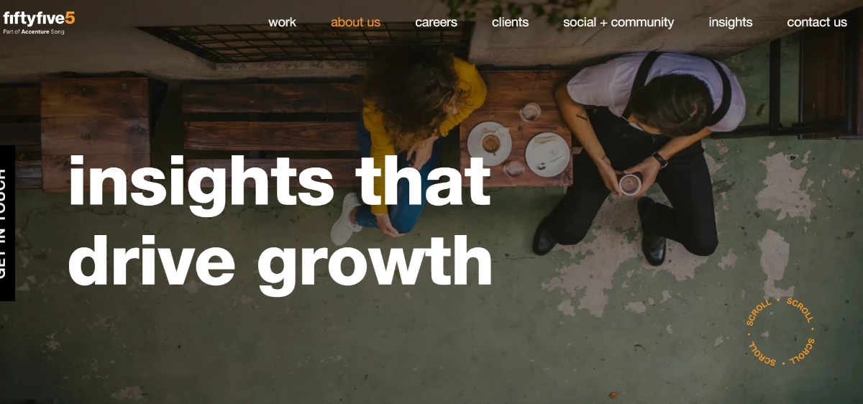The image size is (863, 404).
Task: Click the contact us link
Action: pyautogui.click(x=817, y=22)
